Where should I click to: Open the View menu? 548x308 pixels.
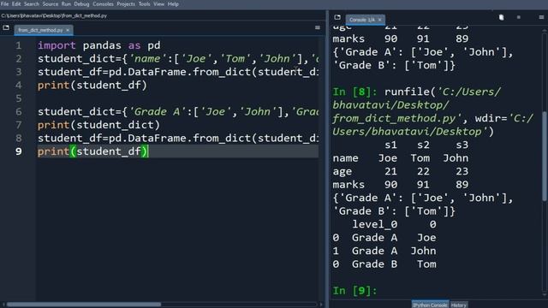pyautogui.click(x=158, y=4)
